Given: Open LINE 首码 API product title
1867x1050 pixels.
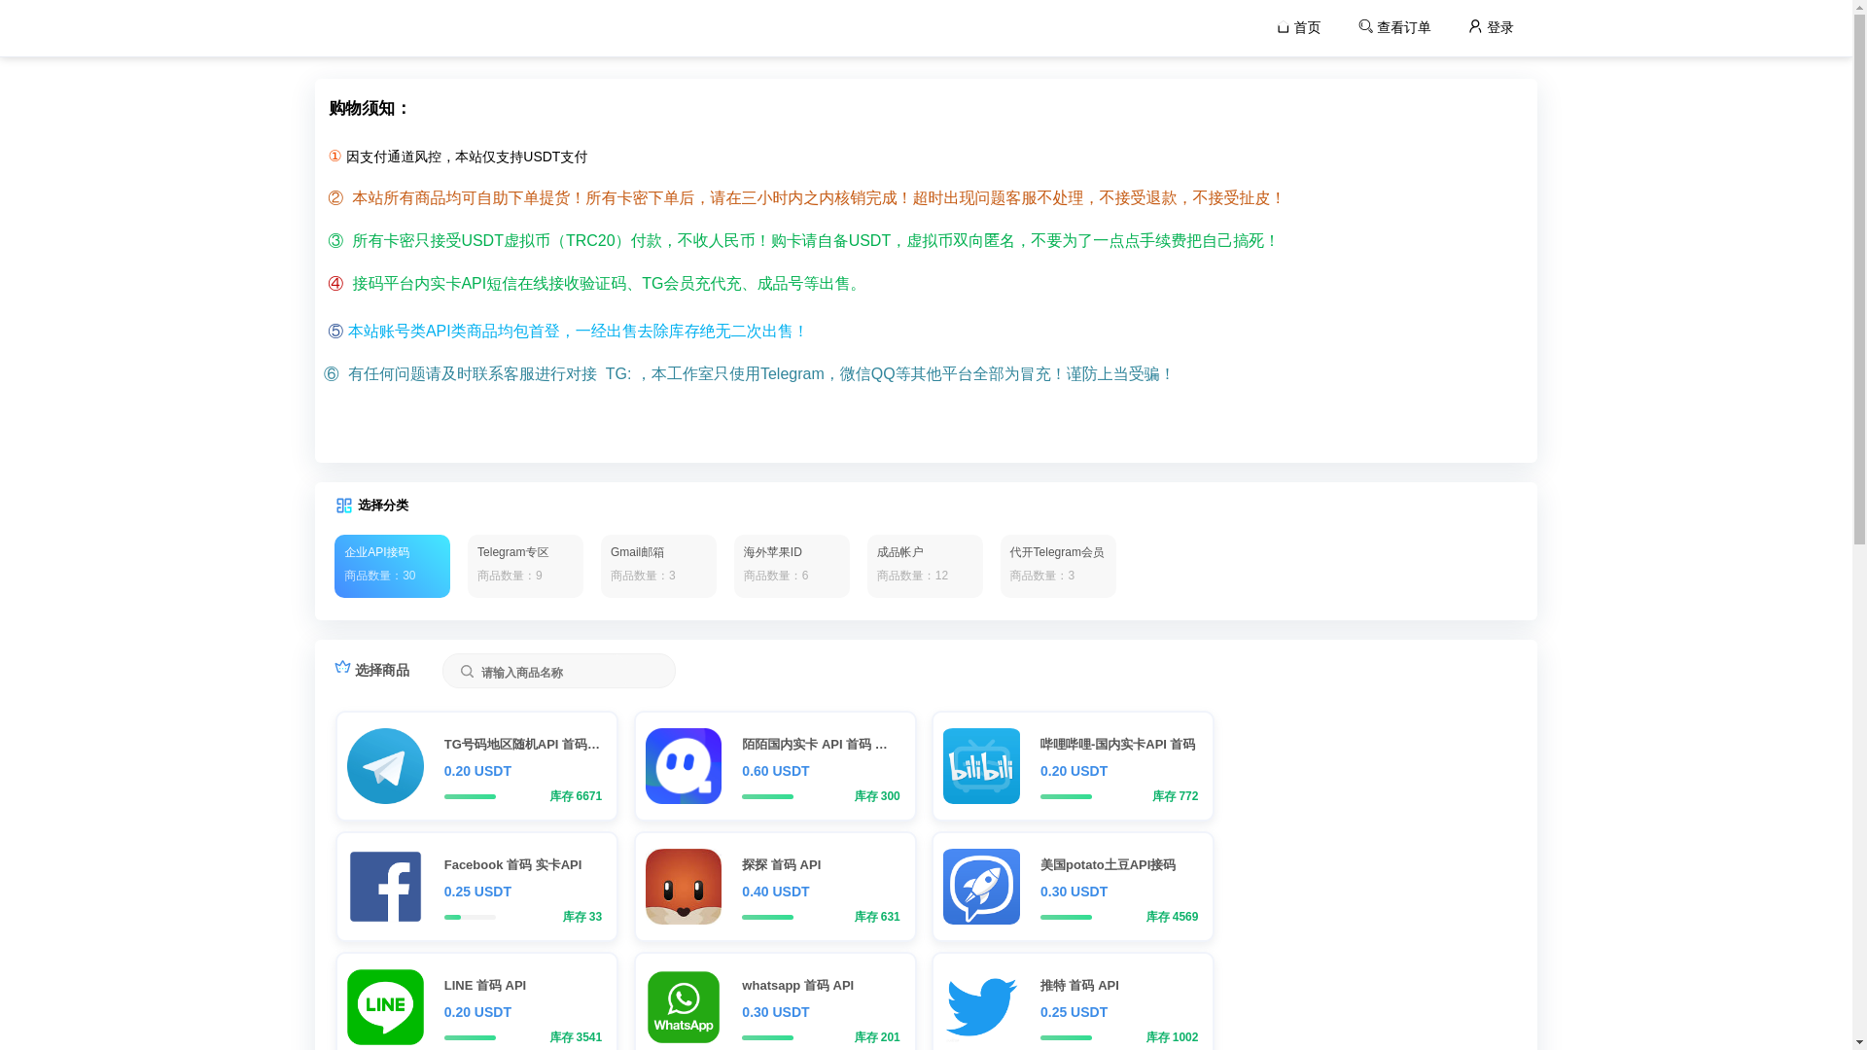Looking at the screenshot, I should click(485, 986).
